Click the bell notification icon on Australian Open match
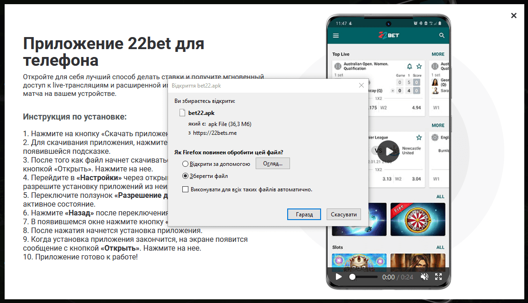 [410, 66]
